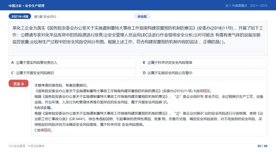
Task: Click the question stem starting 某化工企业为落实
Action: (138, 35)
